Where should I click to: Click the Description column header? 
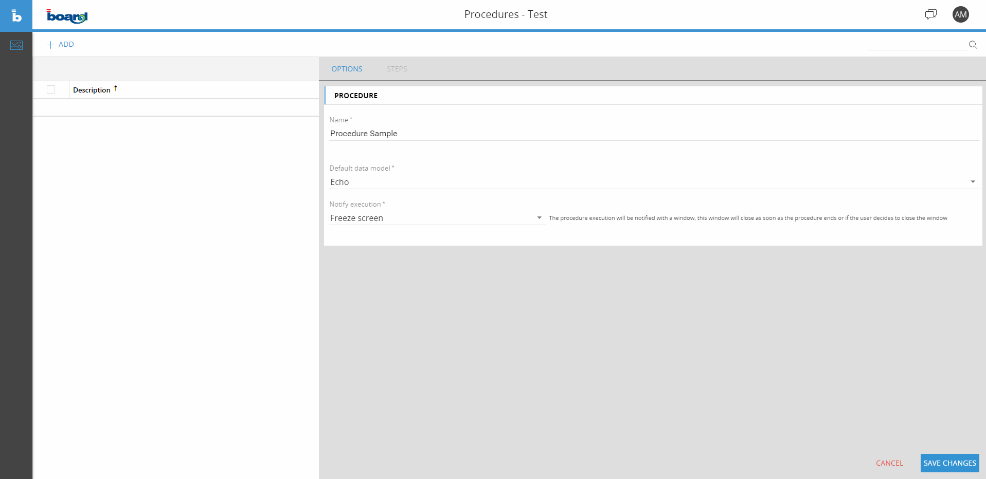tap(92, 90)
